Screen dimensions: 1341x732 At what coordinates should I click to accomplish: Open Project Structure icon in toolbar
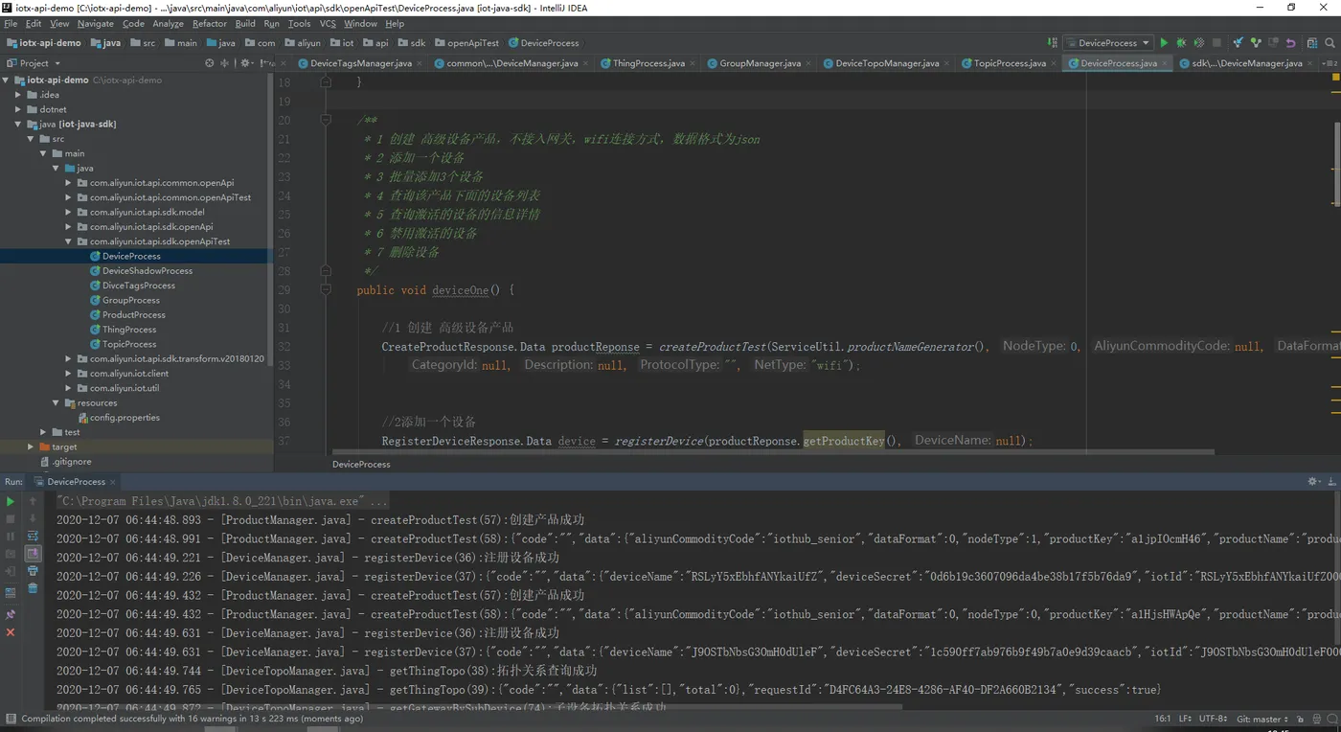click(1312, 43)
